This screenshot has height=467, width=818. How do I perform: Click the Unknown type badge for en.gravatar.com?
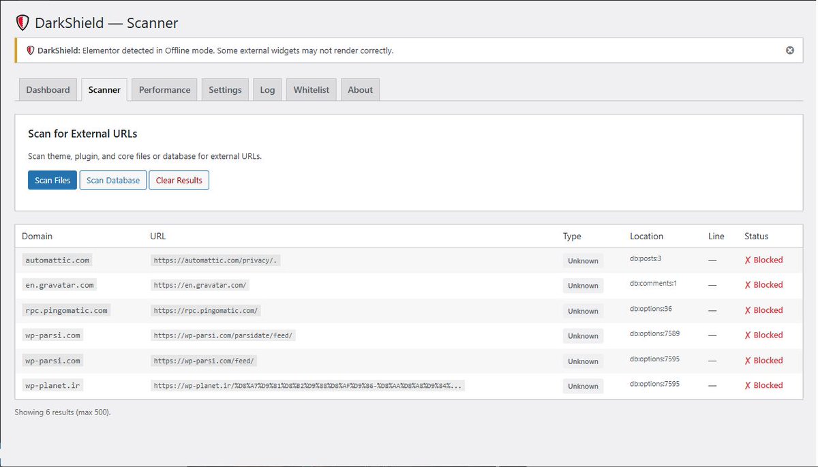pyautogui.click(x=583, y=286)
